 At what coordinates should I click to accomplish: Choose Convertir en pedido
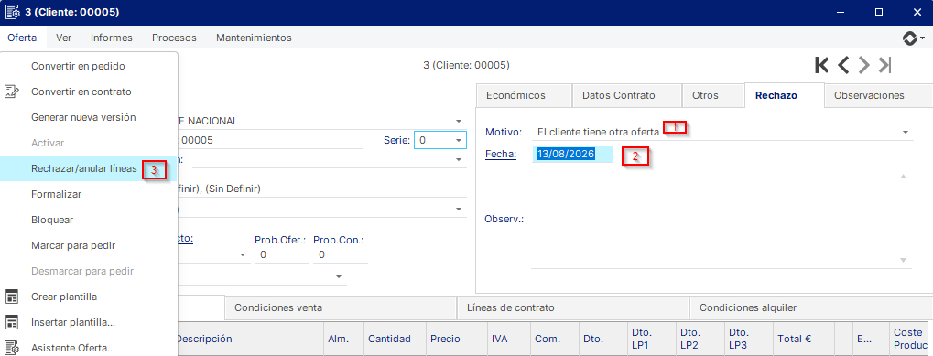89,66
